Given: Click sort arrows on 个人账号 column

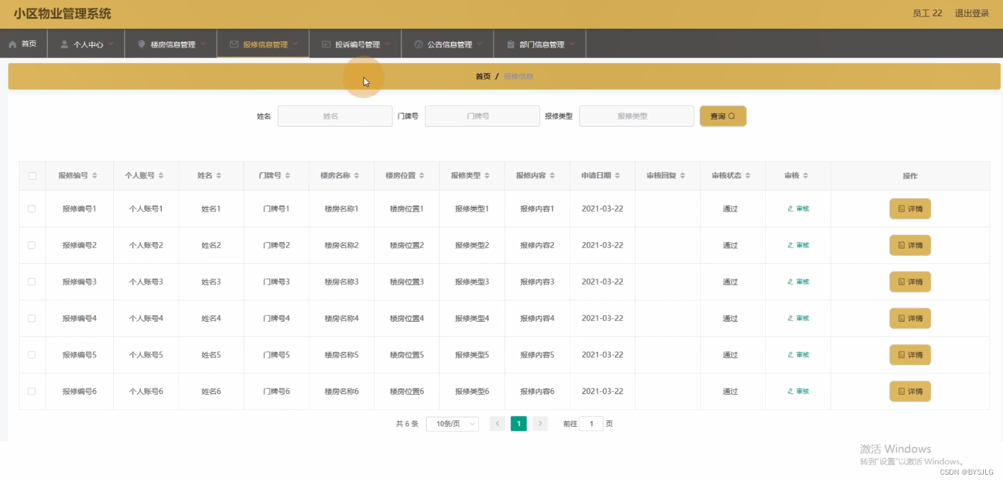Looking at the screenshot, I should click(161, 175).
